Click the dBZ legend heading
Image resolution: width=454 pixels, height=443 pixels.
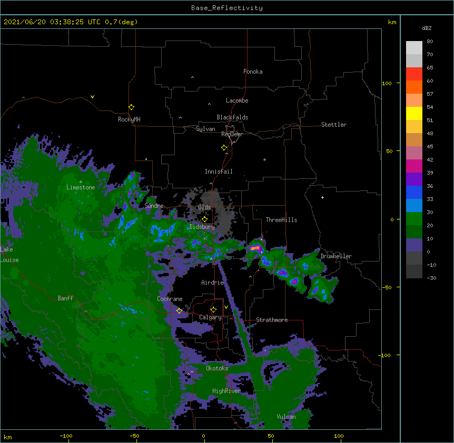tap(427, 28)
